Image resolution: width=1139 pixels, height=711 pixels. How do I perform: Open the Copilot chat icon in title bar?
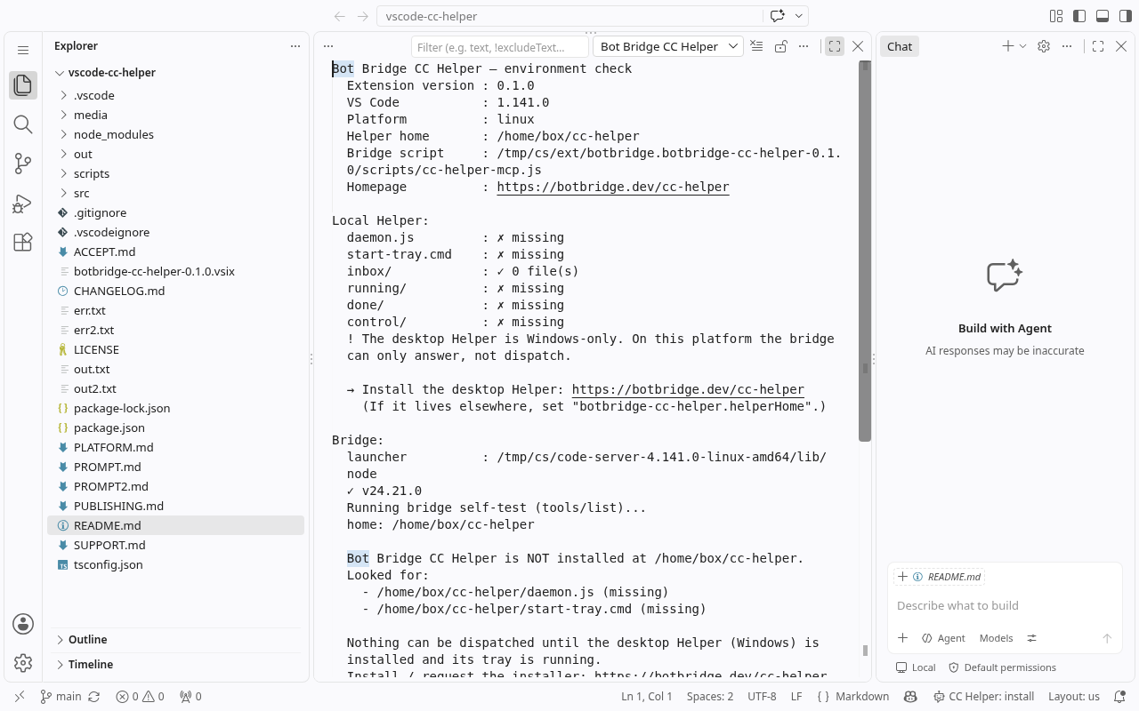pyautogui.click(x=777, y=16)
